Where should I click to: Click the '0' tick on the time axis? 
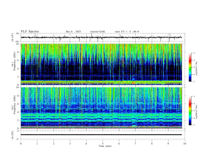(21, 144)
